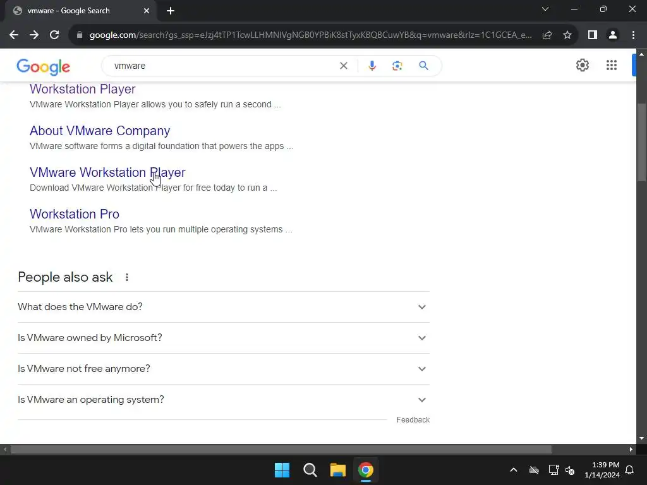Open File Explorer from taskbar
This screenshot has height=485, width=647.
(338, 470)
